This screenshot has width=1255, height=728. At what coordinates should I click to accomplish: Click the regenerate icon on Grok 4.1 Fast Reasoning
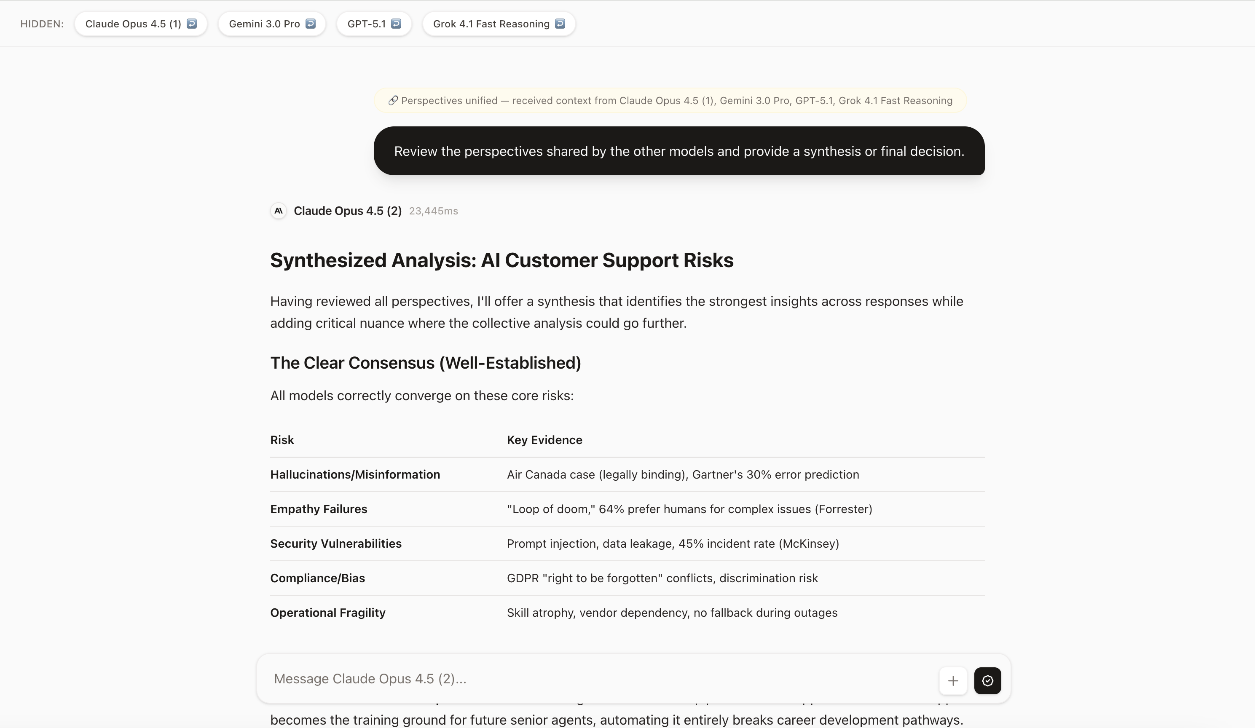[x=559, y=24]
